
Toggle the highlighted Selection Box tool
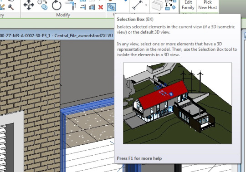[112, 7]
